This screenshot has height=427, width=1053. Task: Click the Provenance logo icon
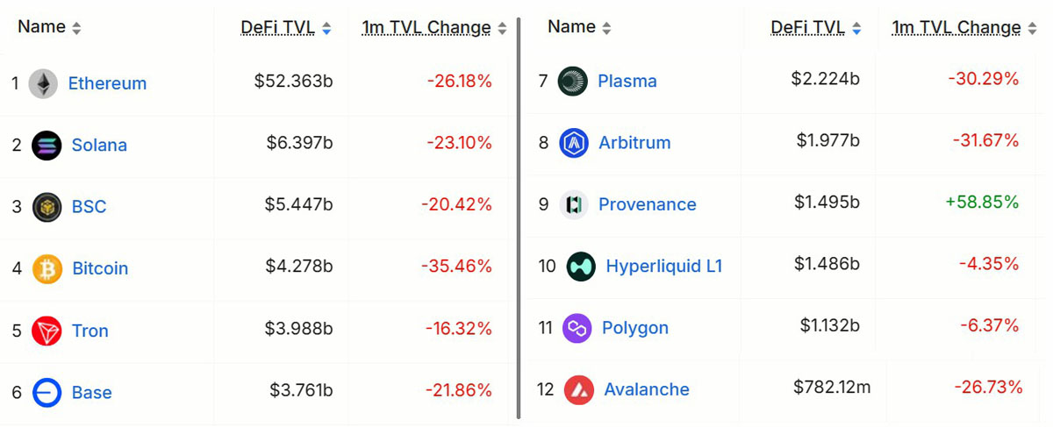[x=573, y=204]
